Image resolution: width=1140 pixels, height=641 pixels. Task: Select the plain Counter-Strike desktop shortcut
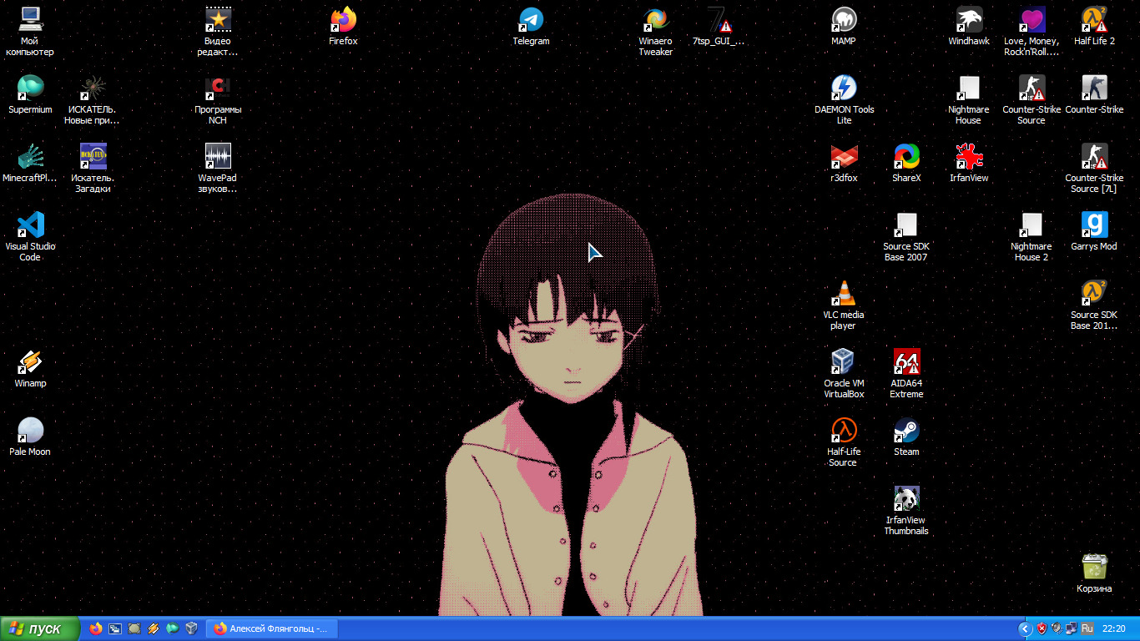[x=1094, y=94]
